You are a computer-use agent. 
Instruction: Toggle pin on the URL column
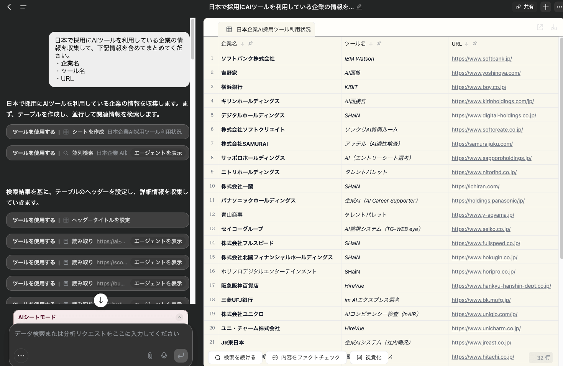tap(475, 44)
